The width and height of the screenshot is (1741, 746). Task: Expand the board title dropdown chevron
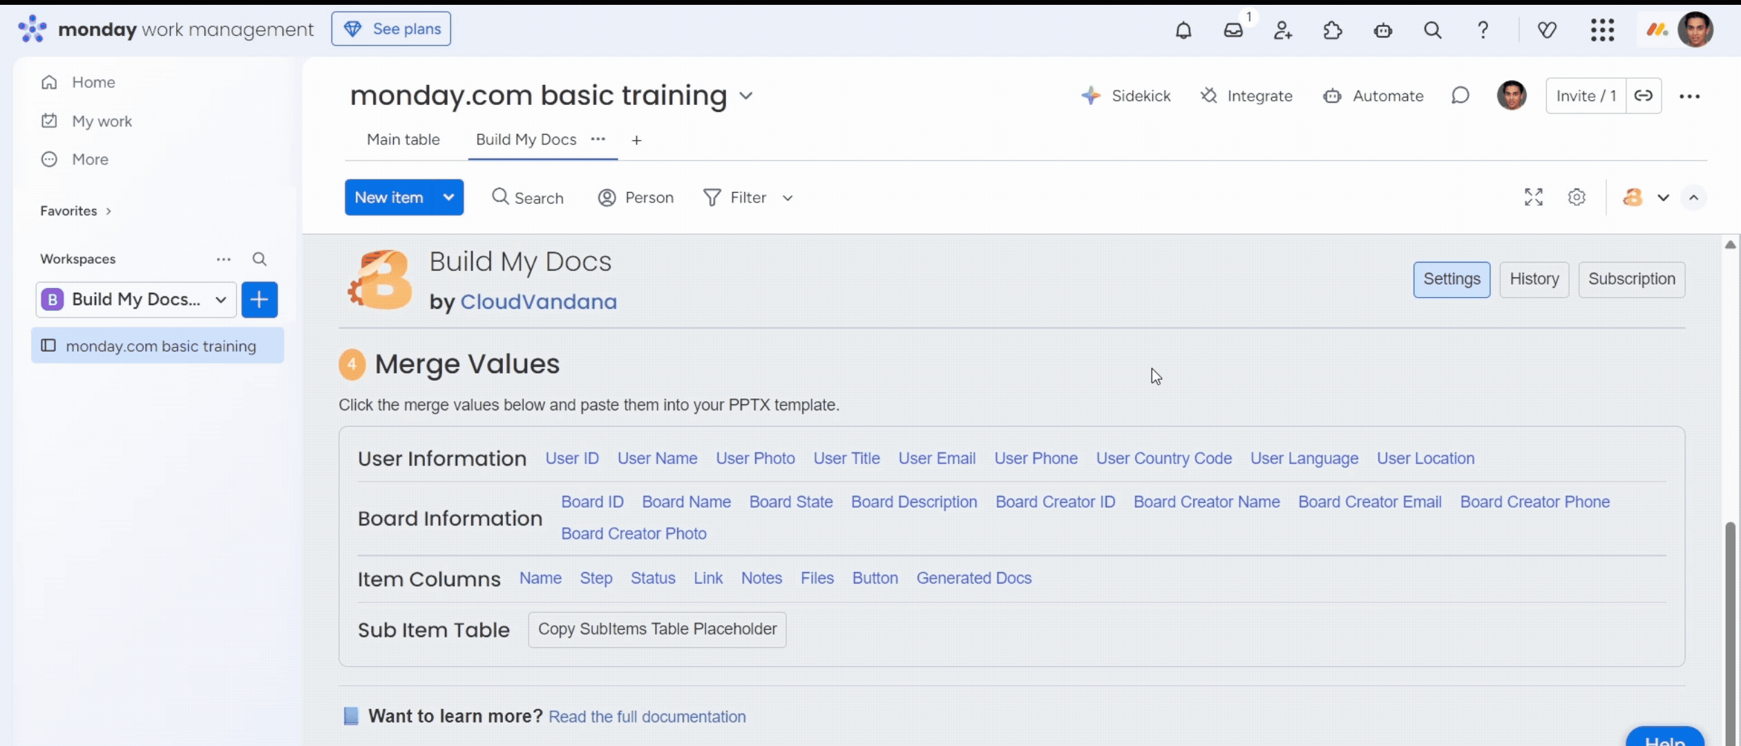745,95
